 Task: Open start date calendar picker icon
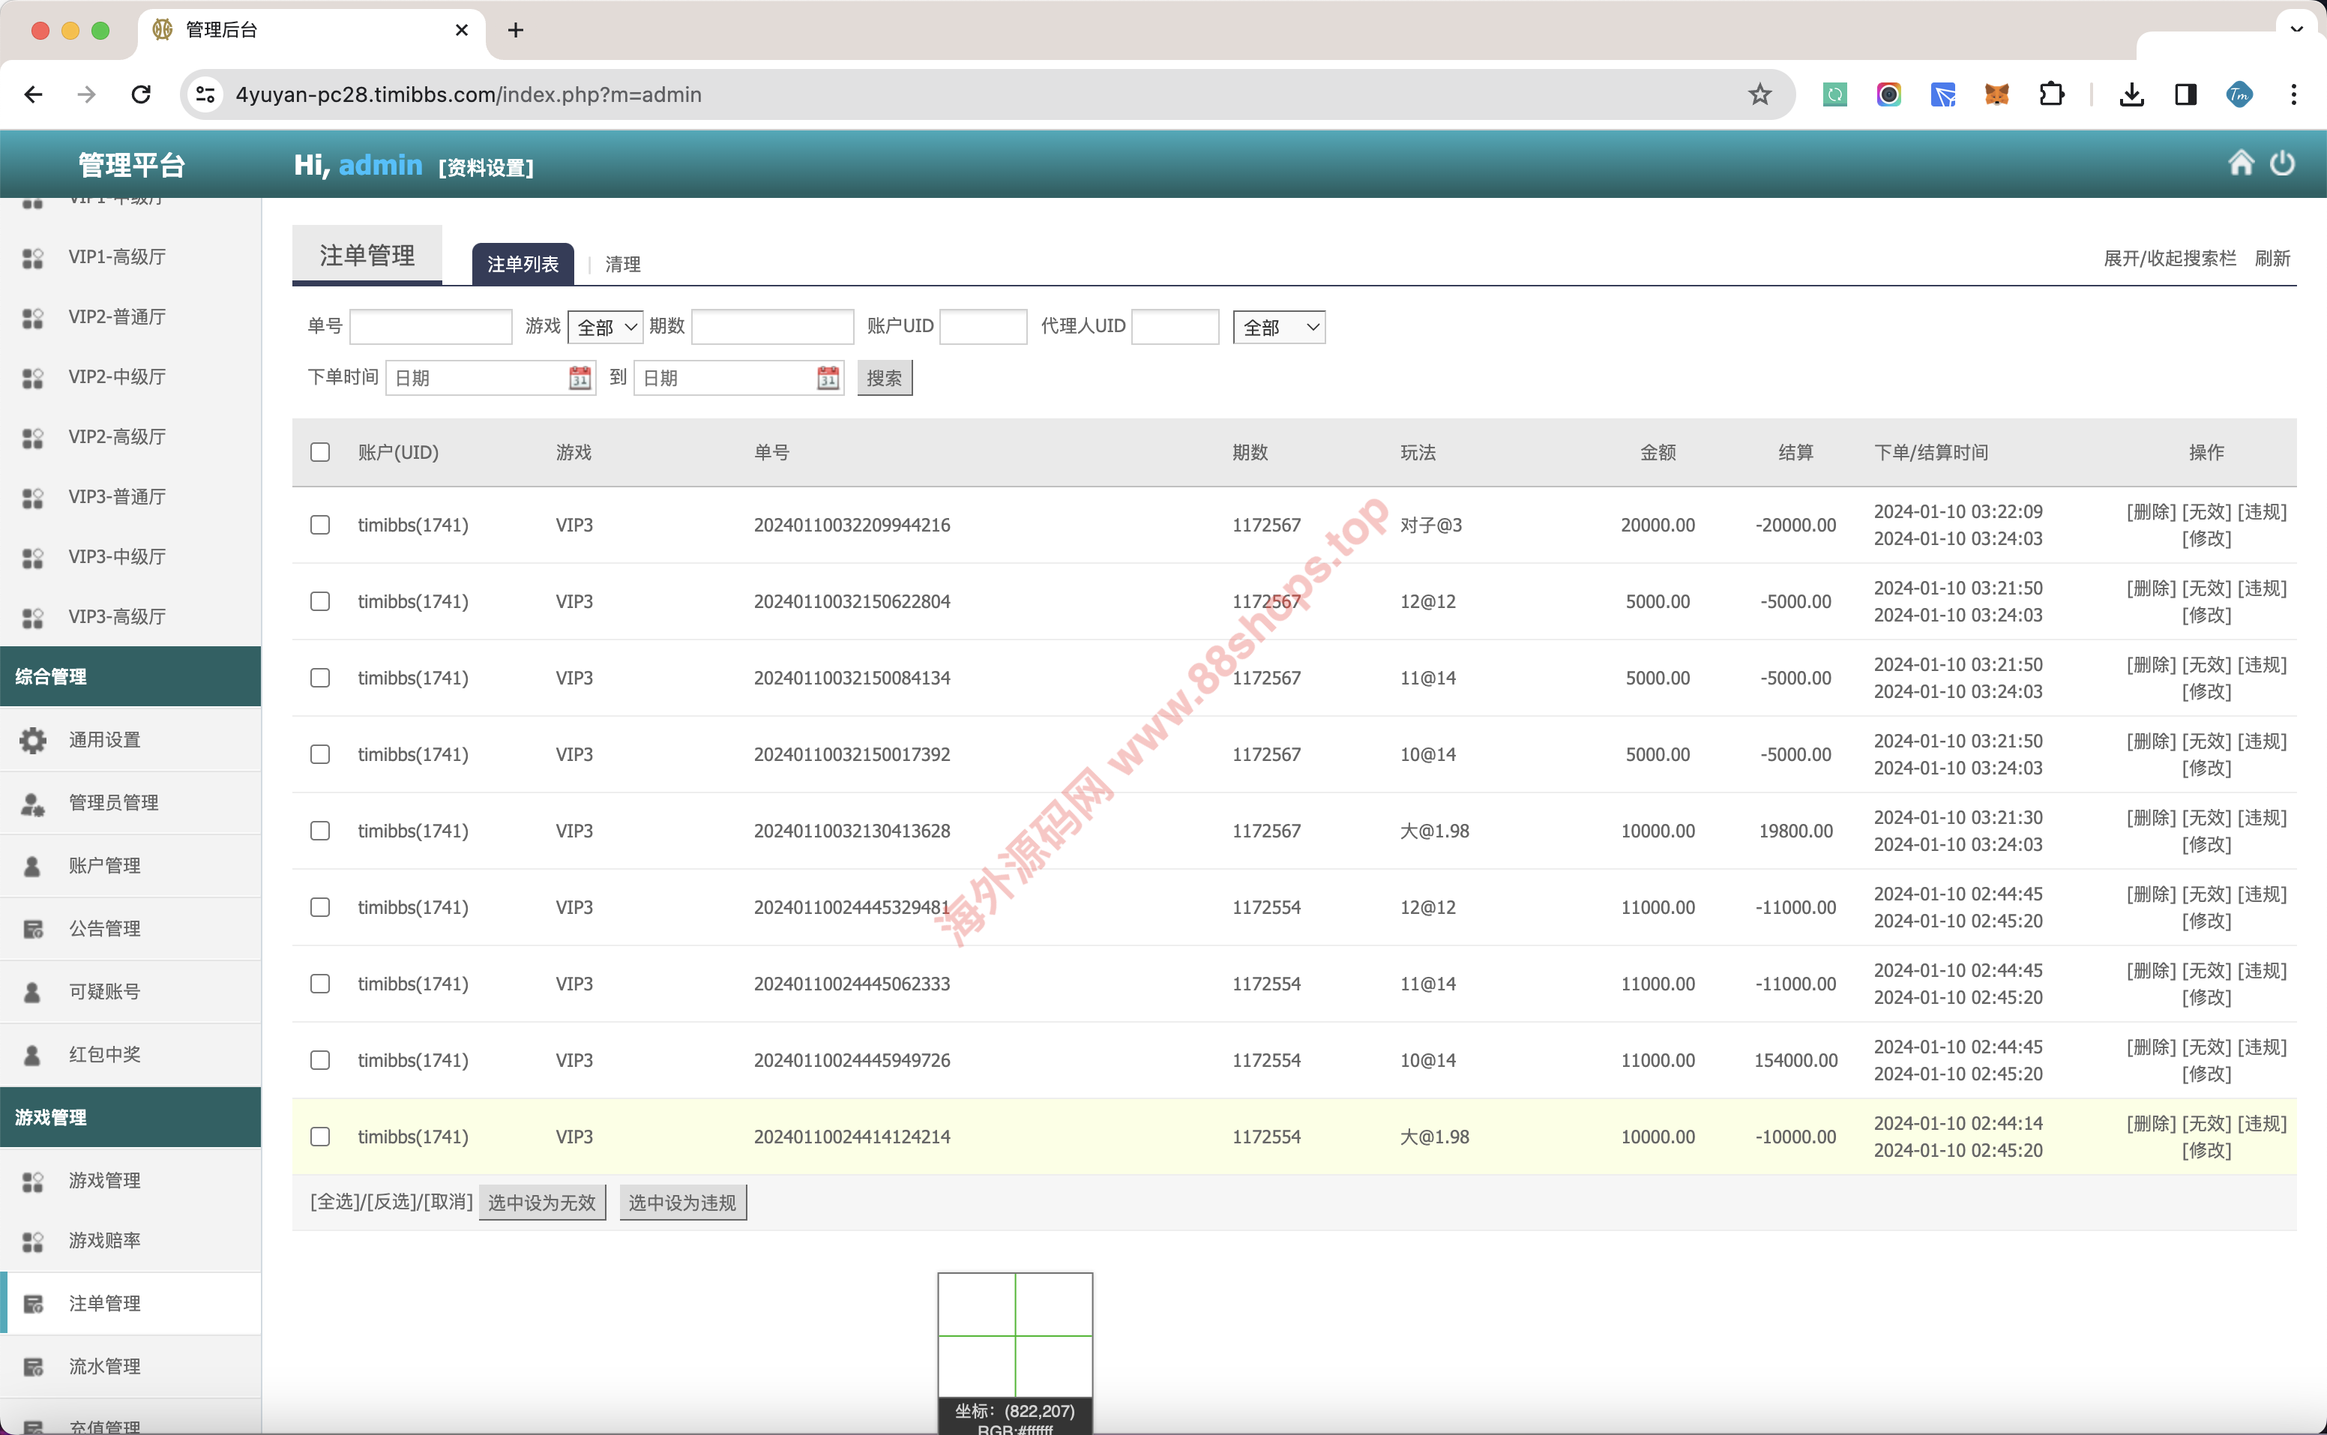[x=580, y=378]
